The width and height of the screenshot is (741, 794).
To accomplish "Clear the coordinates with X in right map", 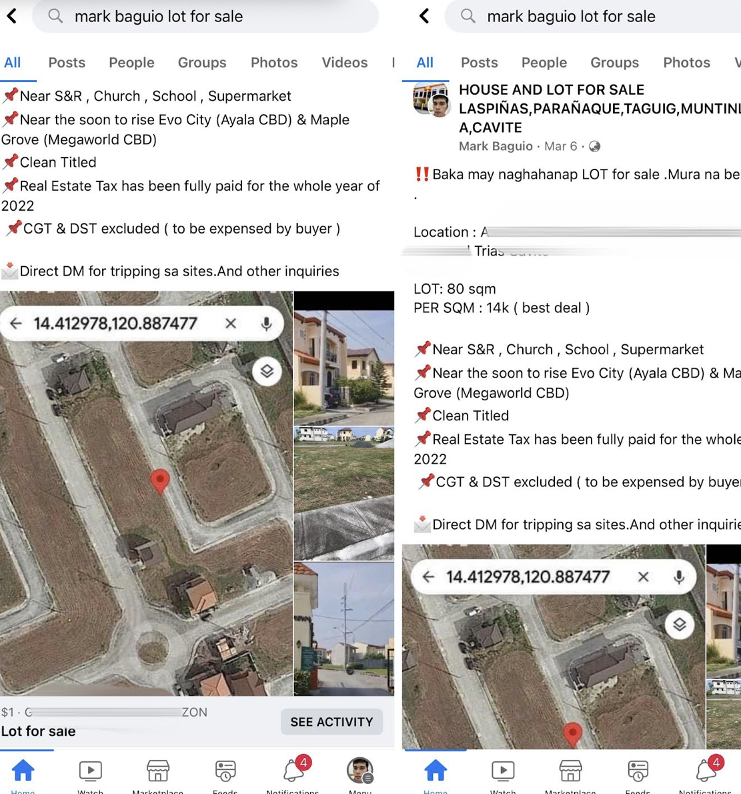I will point(644,576).
